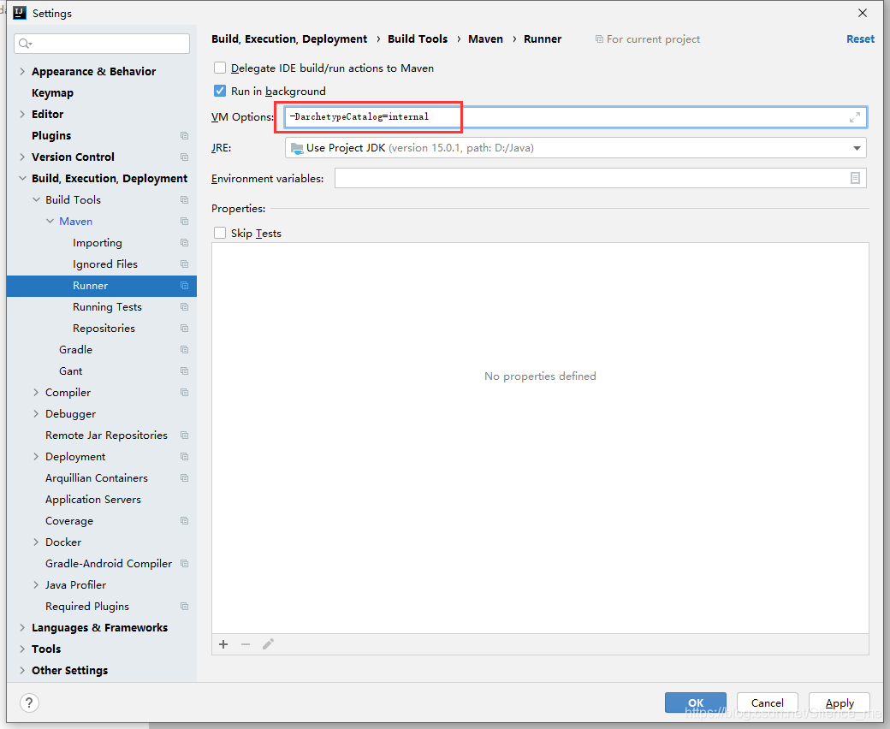The height and width of the screenshot is (729, 890).
Task: Open Gradle settings page
Action: [x=75, y=349]
